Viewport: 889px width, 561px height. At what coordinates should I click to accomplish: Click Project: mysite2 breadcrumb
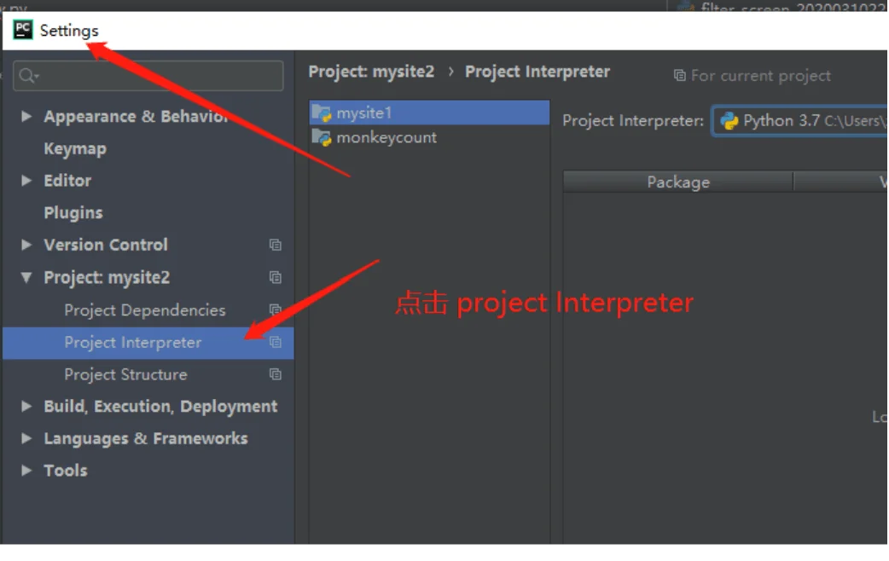coord(371,72)
